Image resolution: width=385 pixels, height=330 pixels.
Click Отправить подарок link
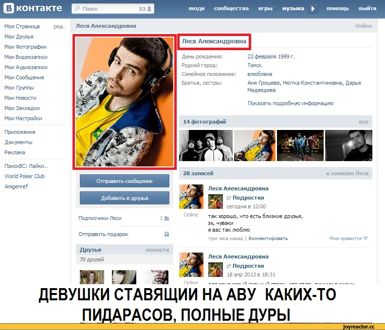103,234
